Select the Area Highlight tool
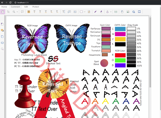The image size is (161, 118). 89,12
